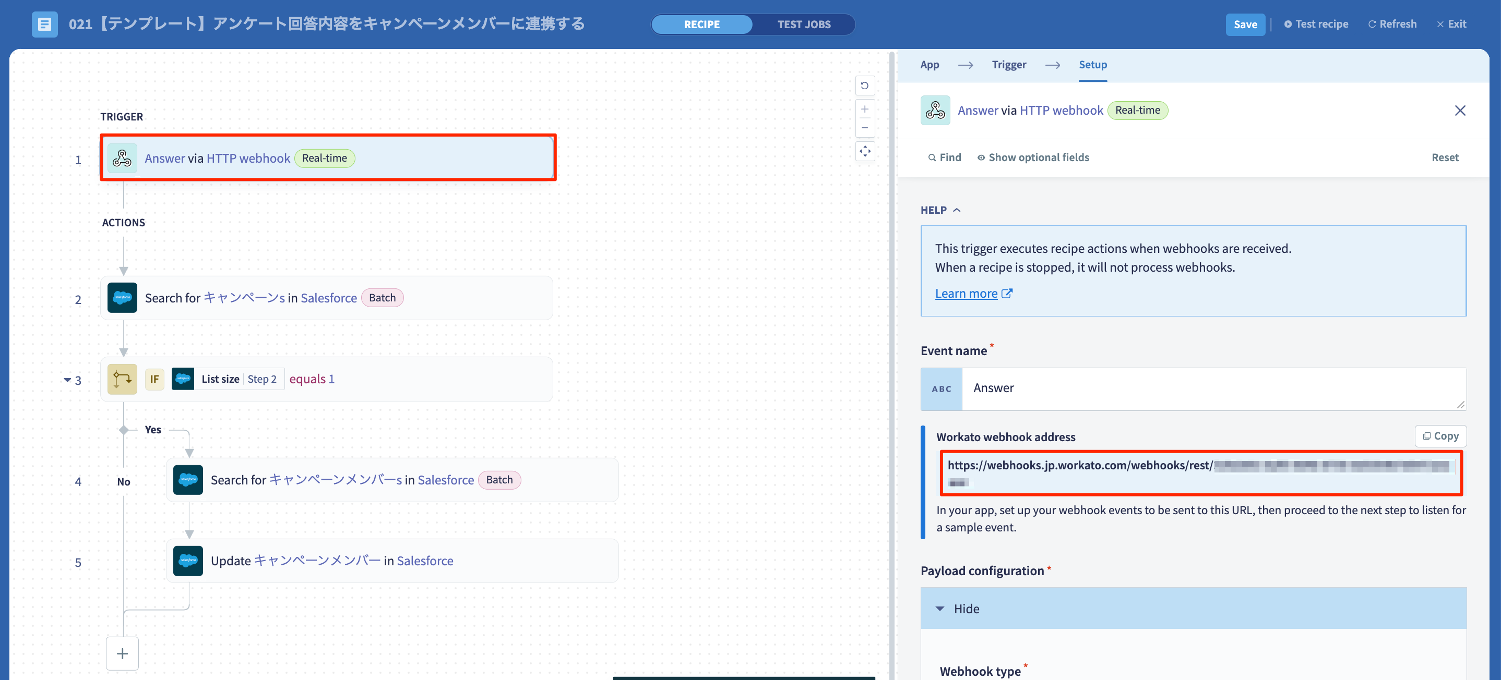Run Test recipe
Image resolution: width=1501 pixels, height=680 pixels.
point(1316,24)
